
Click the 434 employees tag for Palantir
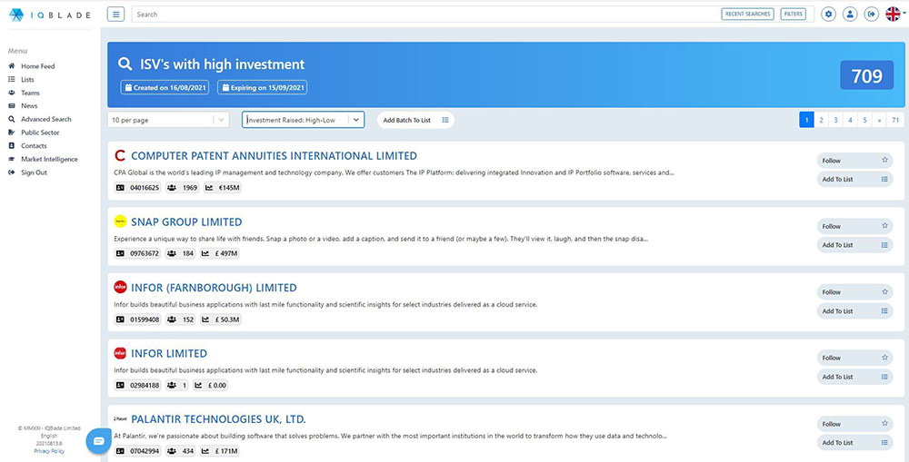tap(182, 451)
